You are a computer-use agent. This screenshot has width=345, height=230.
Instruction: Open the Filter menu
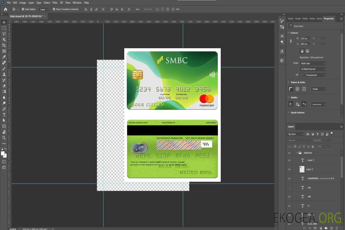[55, 3]
